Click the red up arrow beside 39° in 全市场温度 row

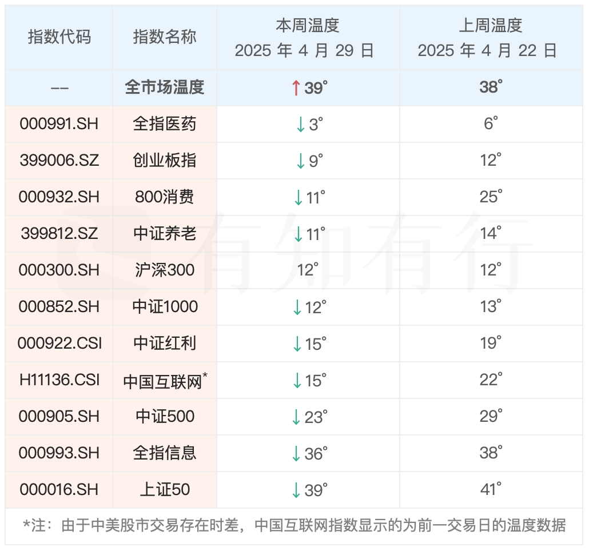point(296,88)
